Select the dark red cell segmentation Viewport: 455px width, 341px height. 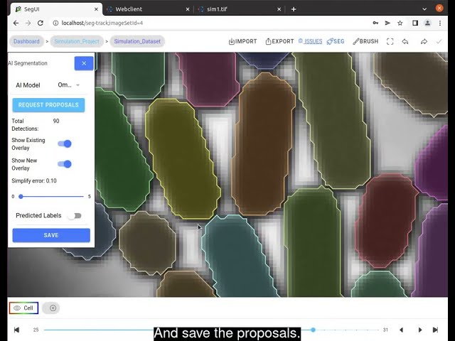point(386,220)
